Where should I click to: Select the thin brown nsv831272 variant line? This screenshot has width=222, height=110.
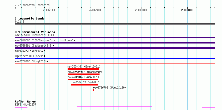[x=115, y=53]
